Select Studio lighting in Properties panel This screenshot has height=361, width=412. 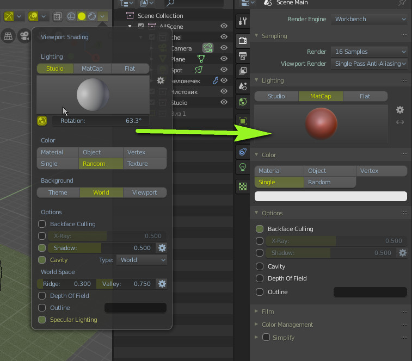276,96
